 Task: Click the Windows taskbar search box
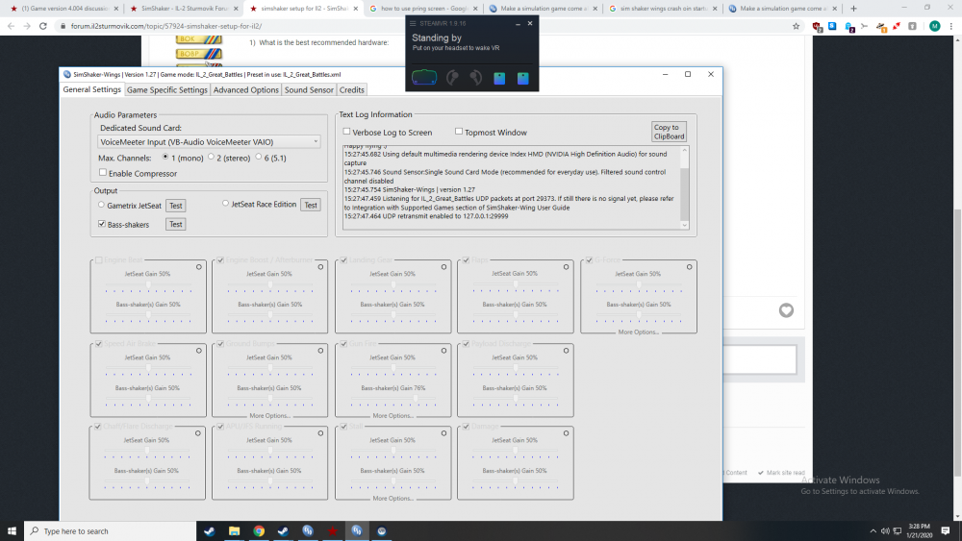click(110, 531)
